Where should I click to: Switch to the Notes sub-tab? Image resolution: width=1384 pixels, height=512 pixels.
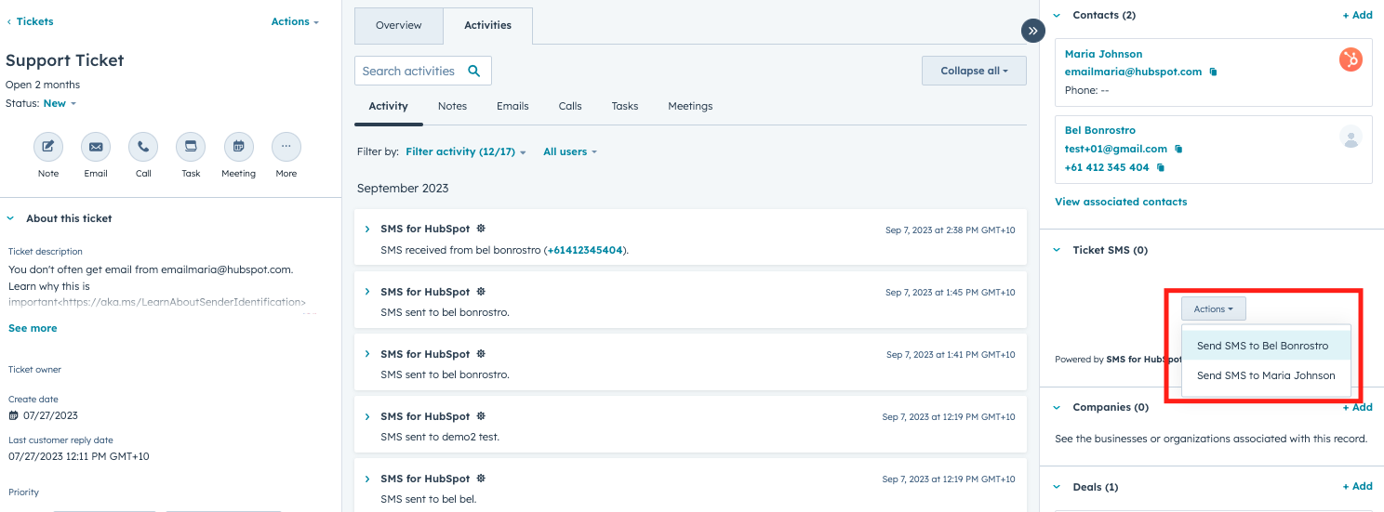452,106
